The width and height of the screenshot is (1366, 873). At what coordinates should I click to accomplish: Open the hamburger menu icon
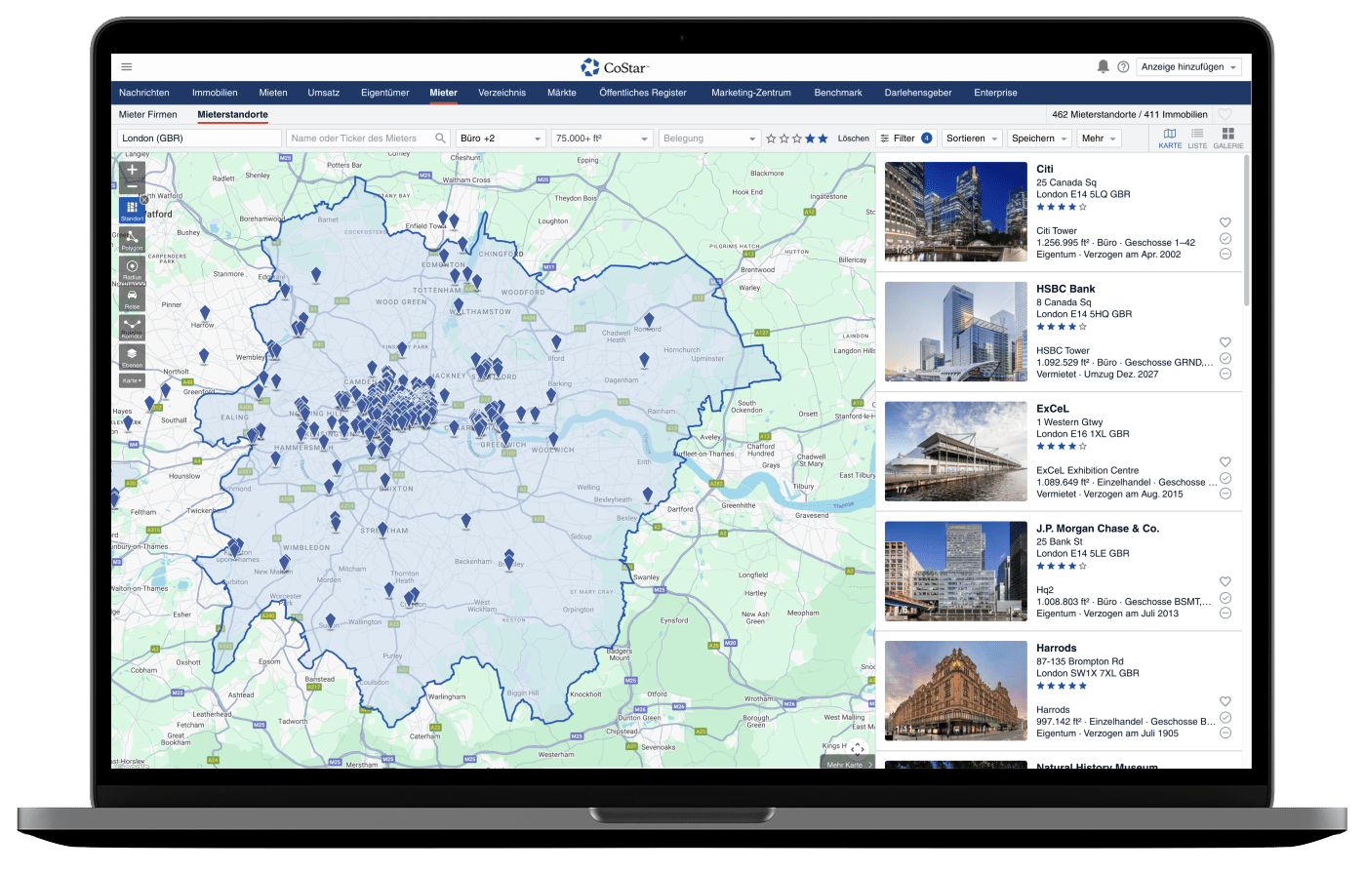pos(127,66)
